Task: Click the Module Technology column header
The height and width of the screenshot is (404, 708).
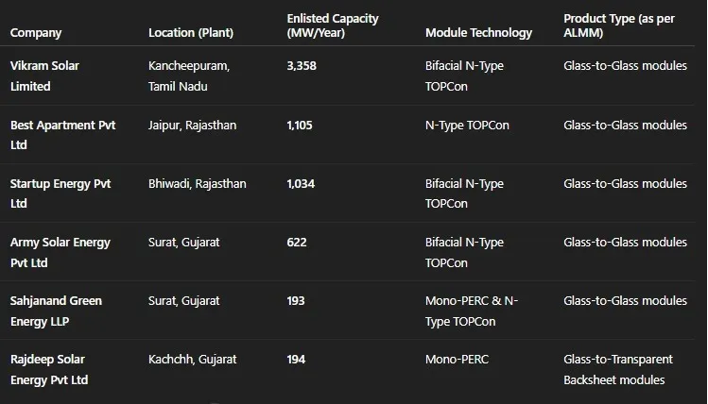Action: pyautogui.click(x=478, y=33)
